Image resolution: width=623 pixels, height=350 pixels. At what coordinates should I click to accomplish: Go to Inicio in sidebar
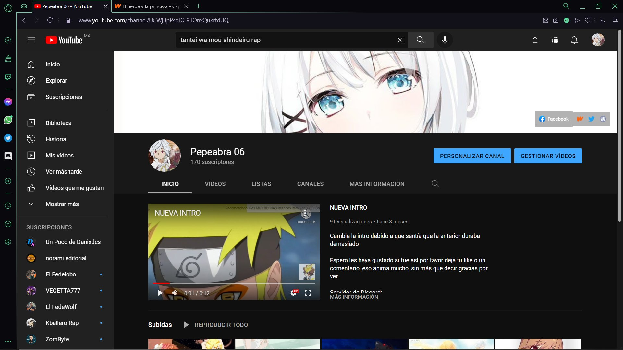point(62,64)
